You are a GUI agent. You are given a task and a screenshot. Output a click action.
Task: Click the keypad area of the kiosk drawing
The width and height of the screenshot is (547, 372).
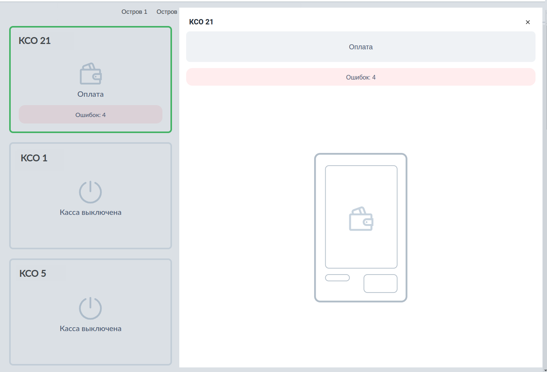[380, 283]
